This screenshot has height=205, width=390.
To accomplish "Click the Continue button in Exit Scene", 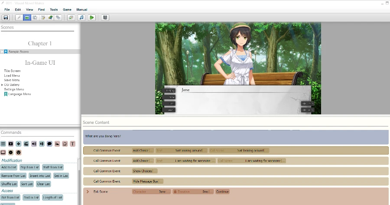I will click(222, 192).
